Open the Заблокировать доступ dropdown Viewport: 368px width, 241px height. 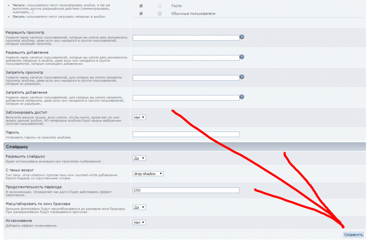point(139,117)
